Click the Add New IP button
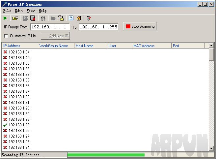Viewport: 216px width, 159px height. click(56, 36)
